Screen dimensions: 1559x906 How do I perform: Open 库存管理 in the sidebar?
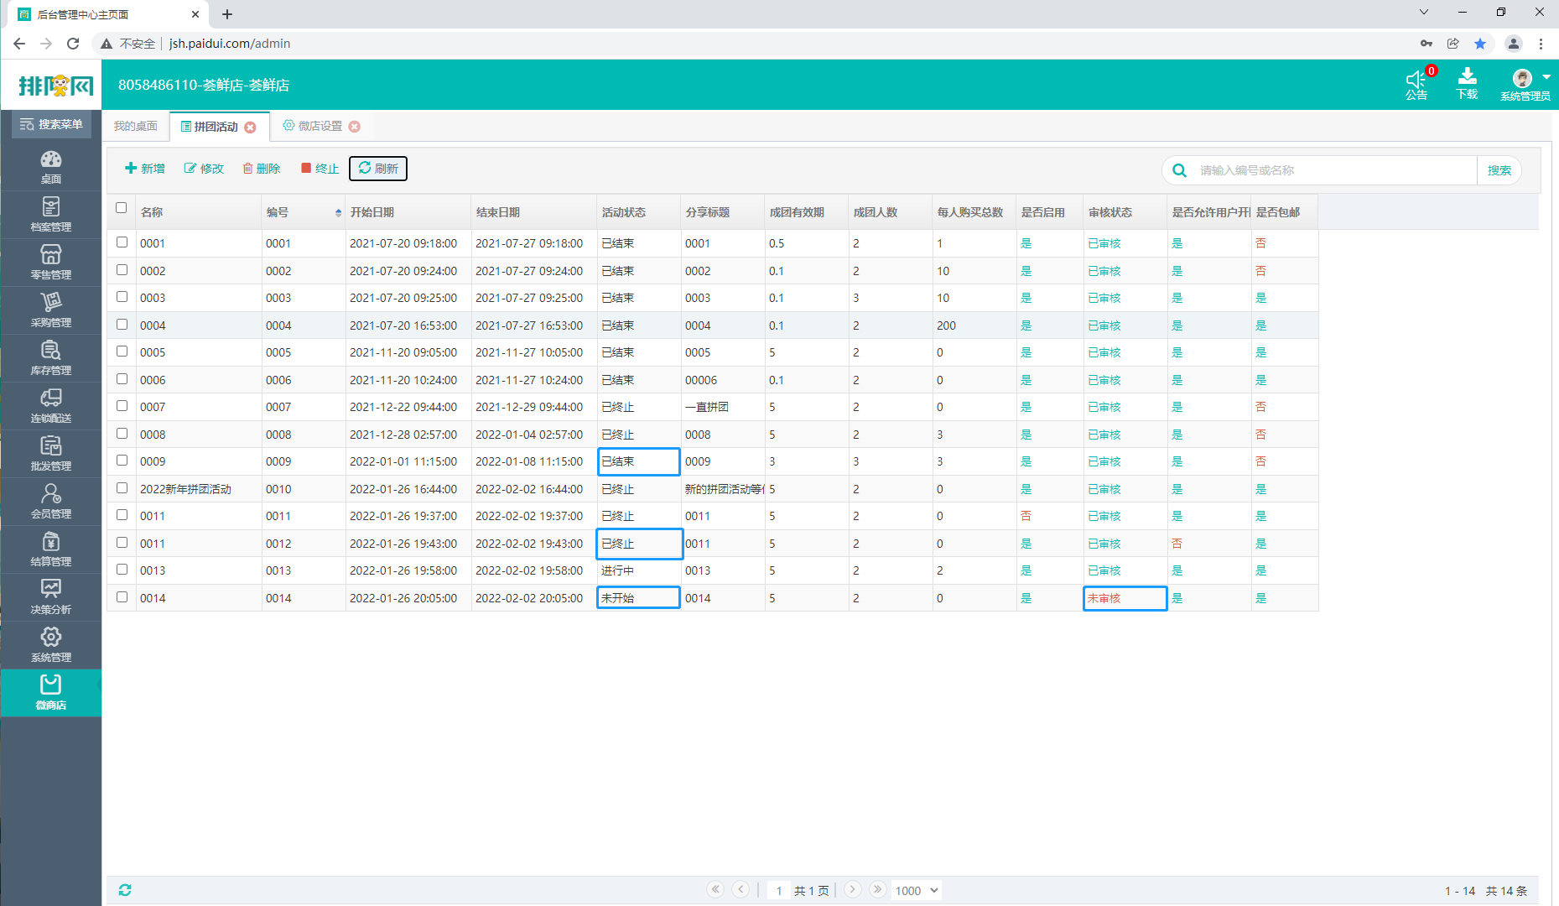point(51,358)
